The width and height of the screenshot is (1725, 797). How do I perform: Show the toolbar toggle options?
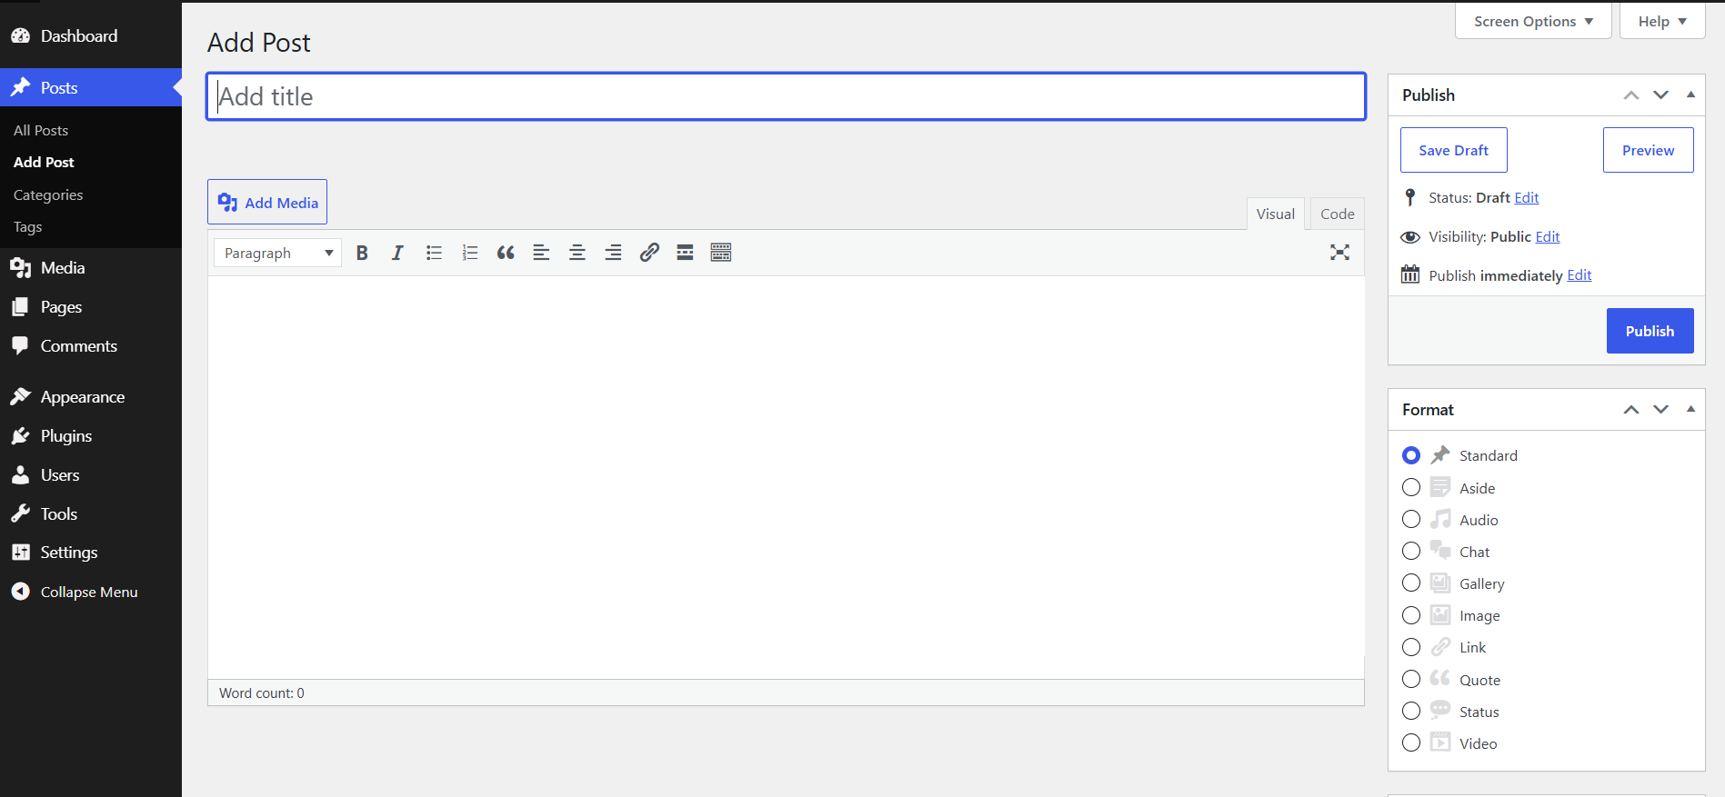[721, 253]
